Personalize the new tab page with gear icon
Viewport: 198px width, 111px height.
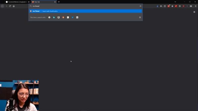194,12
